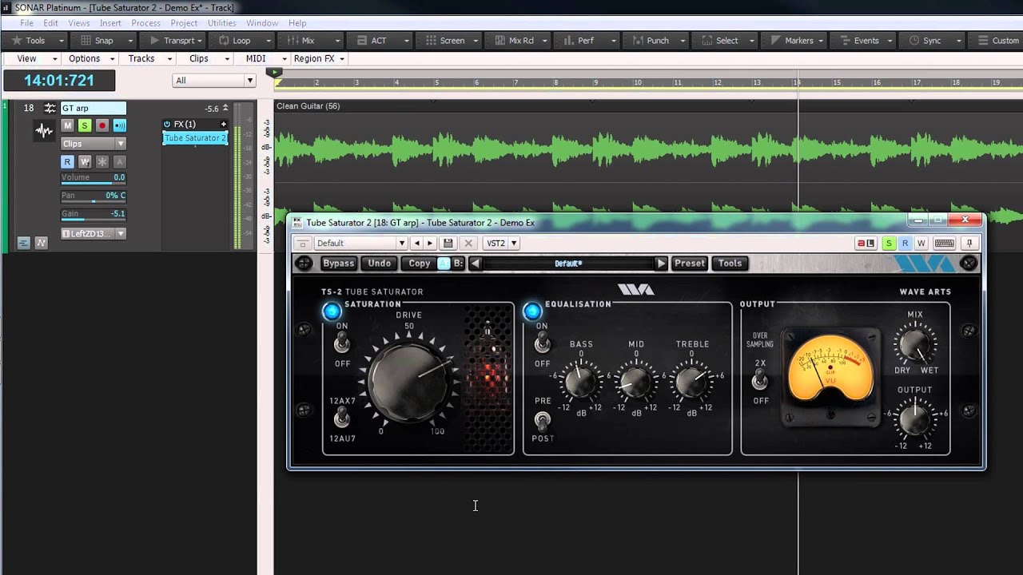Toggle input echo on GT arp track
The image size is (1023, 575).
120,125
